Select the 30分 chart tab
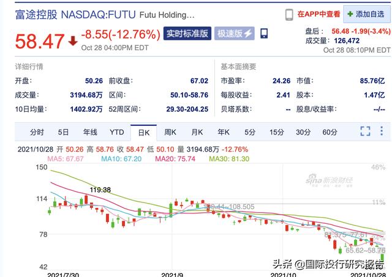Screen dimensions: 392x277 click(x=303, y=132)
